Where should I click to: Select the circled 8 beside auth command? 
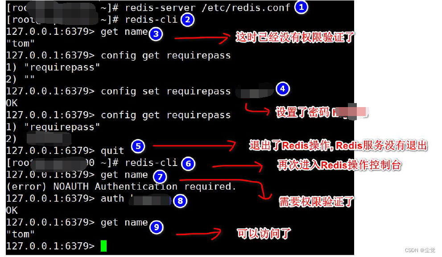pyautogui.click(x=180, y=201)
